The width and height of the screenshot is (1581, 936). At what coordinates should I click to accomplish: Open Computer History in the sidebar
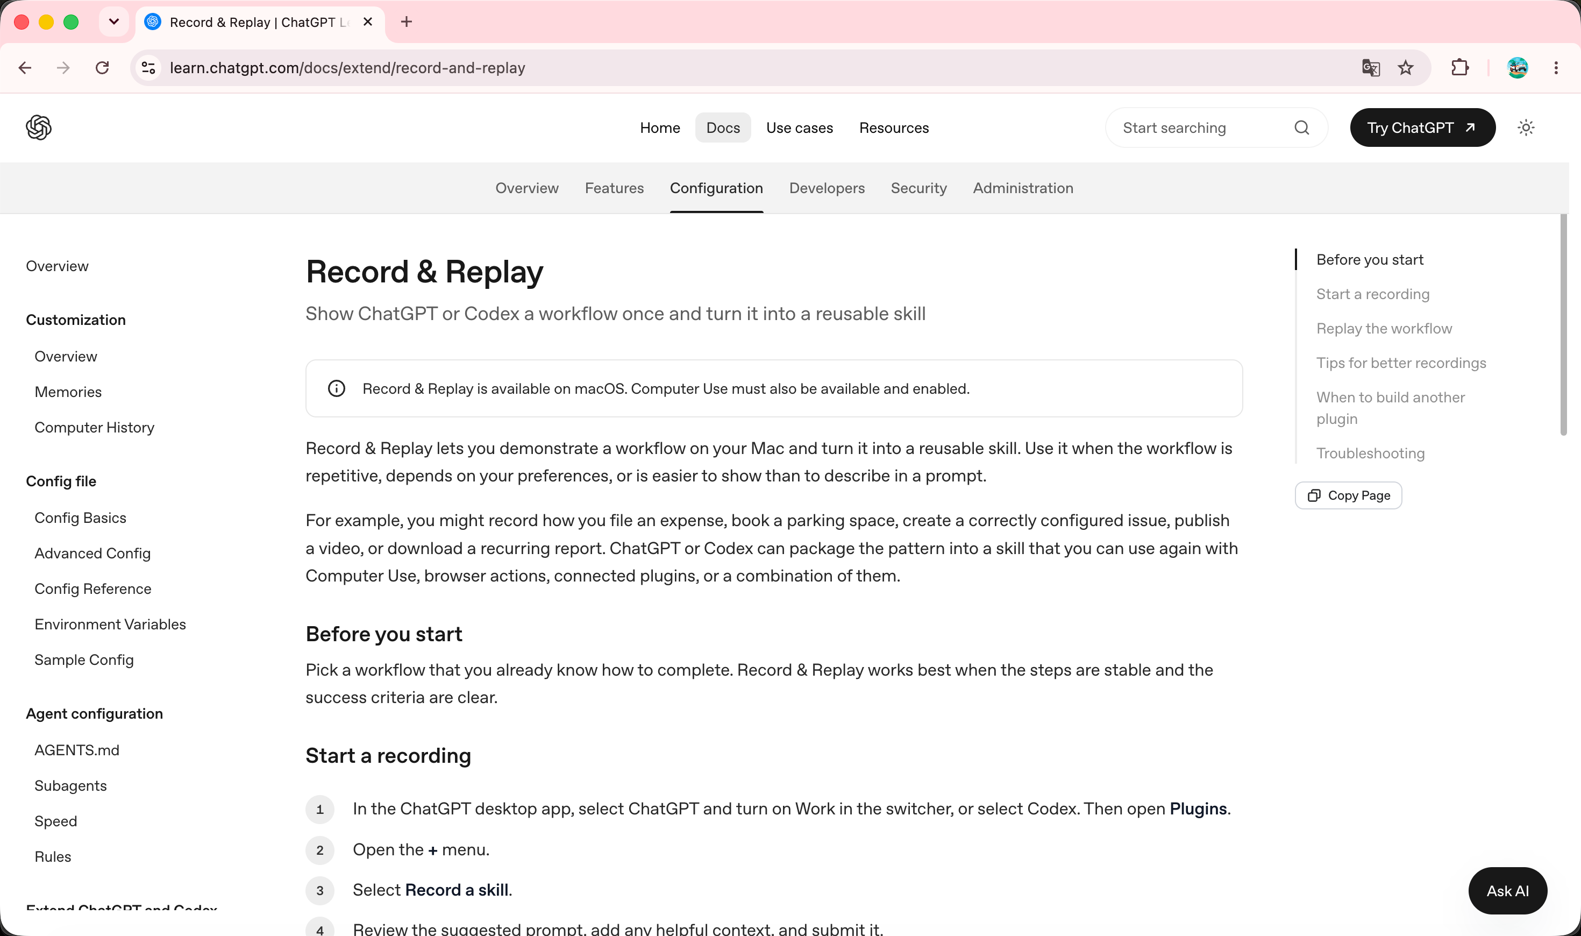pyautogui.click(x=95, y=427)
